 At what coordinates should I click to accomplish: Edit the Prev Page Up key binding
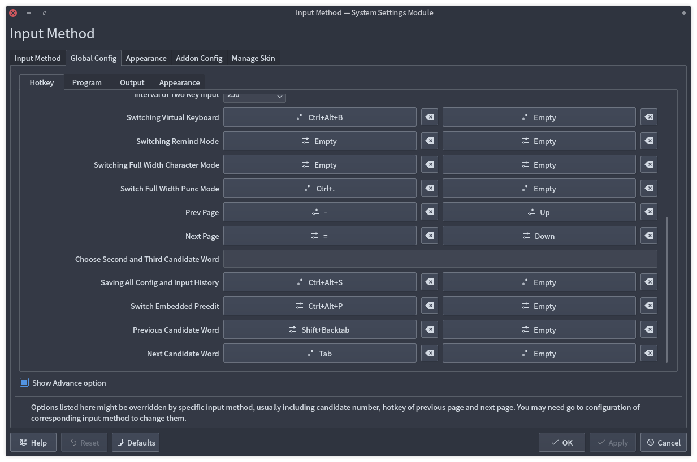[x=539, y=212]
